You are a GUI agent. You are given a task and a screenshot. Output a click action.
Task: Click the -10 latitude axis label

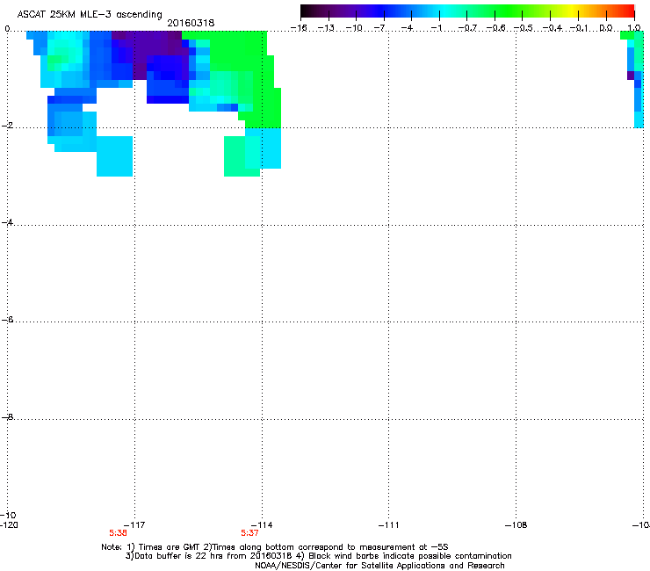coord(8,515)
